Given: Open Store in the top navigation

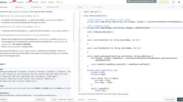Looking at the screenshot, I should [x=60, y=2].
